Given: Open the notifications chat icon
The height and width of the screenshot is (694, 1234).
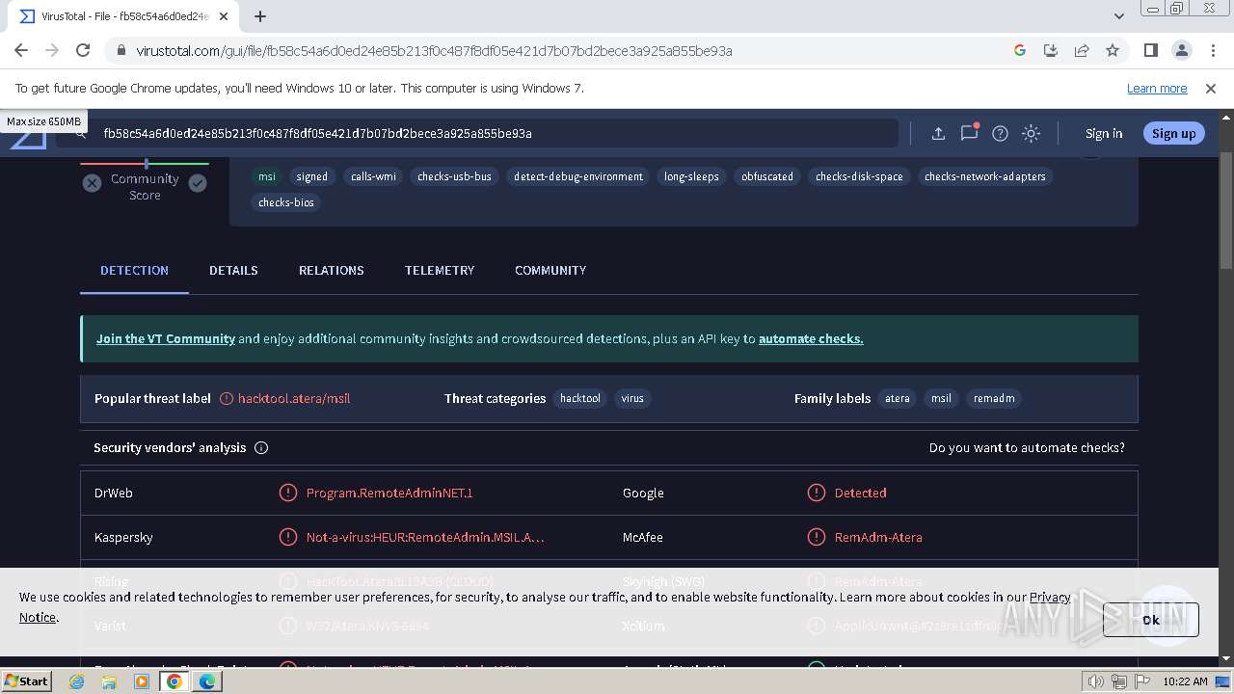Looking at the screenshot, I should [969, 133].
